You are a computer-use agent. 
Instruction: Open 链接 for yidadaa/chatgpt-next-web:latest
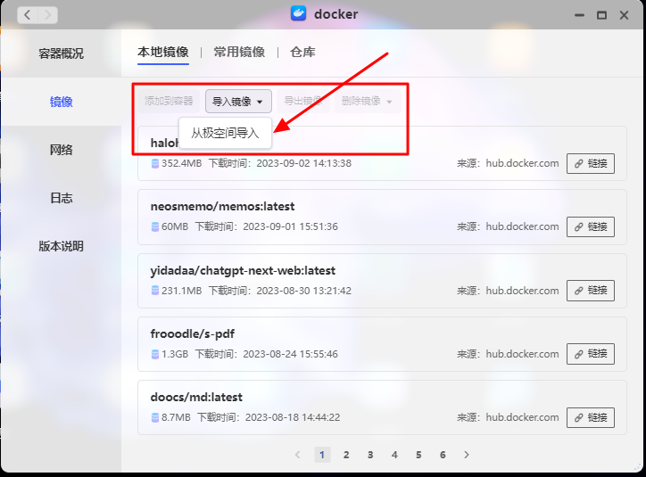(591, 291)
